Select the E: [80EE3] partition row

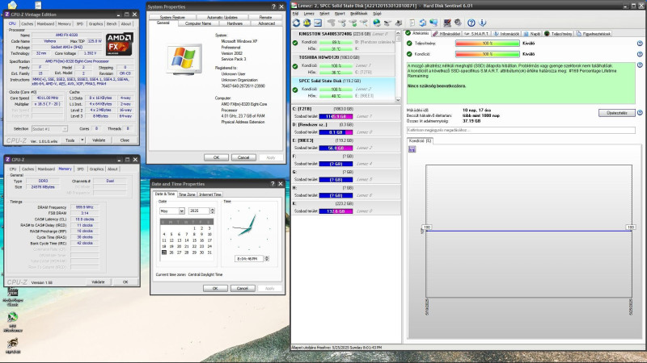(346, 144)
